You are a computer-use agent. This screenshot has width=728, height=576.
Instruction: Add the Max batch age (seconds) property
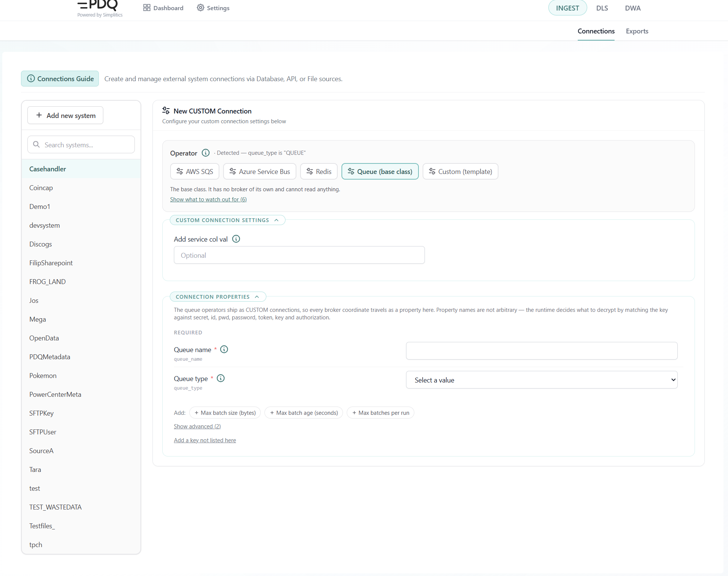coord(304,413)
